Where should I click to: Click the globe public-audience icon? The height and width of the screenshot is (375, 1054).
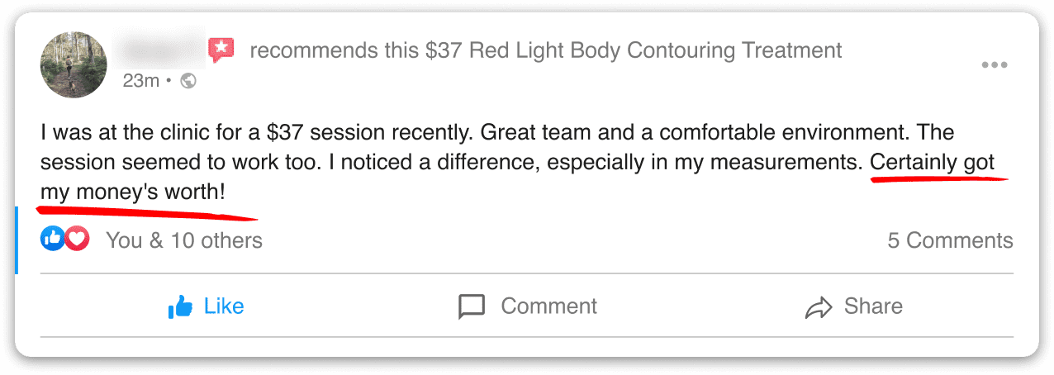[188, 81]
